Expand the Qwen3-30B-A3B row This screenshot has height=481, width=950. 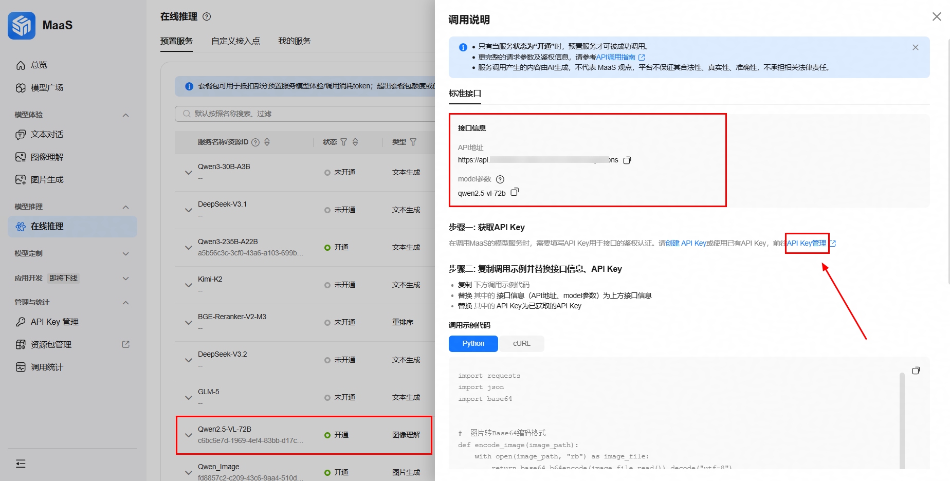189,173
